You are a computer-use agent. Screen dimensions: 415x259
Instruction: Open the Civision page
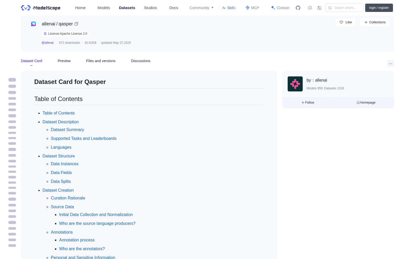click(x=280, y=8)
